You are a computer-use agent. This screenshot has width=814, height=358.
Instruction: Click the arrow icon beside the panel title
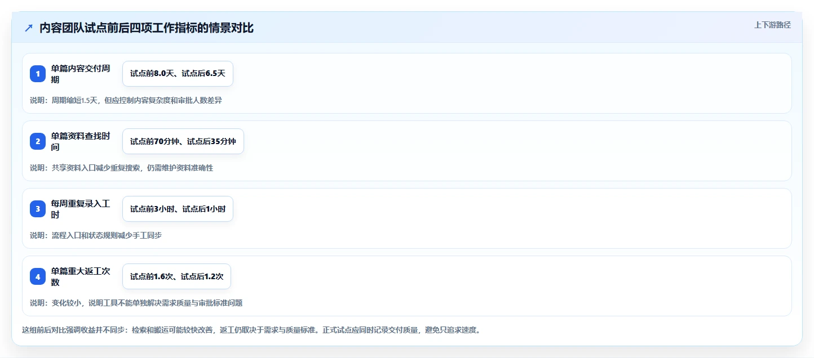pyautogui.click(x=29, y=28)
